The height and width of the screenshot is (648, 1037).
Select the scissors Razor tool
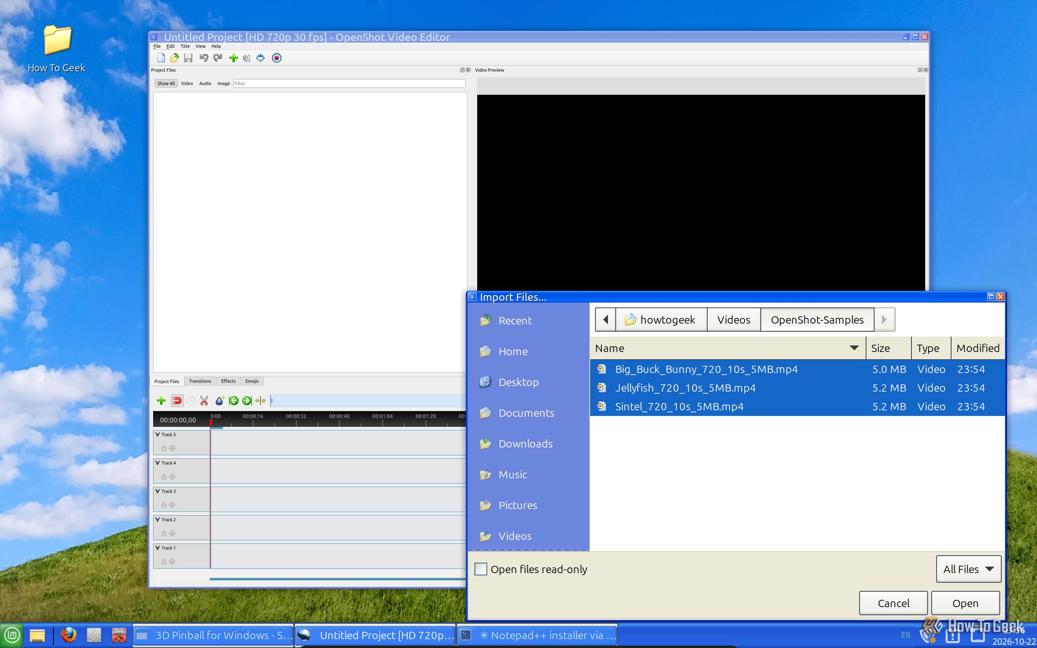[x=204, y=401]
